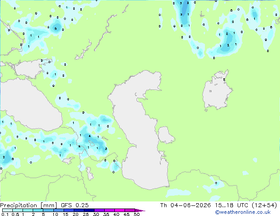The height and width of the screenshot is (216, 280).
Task: Click the 0.5–1 mm legend swatch
Action: [18, 210]
